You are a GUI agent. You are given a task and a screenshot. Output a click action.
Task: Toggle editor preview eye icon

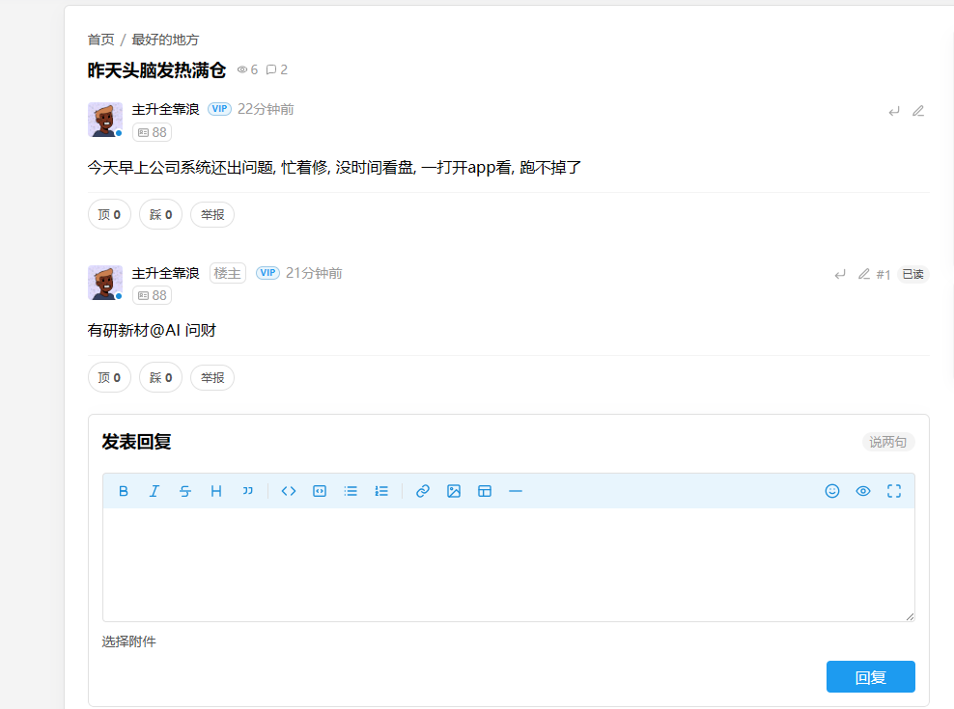[863, 491]
